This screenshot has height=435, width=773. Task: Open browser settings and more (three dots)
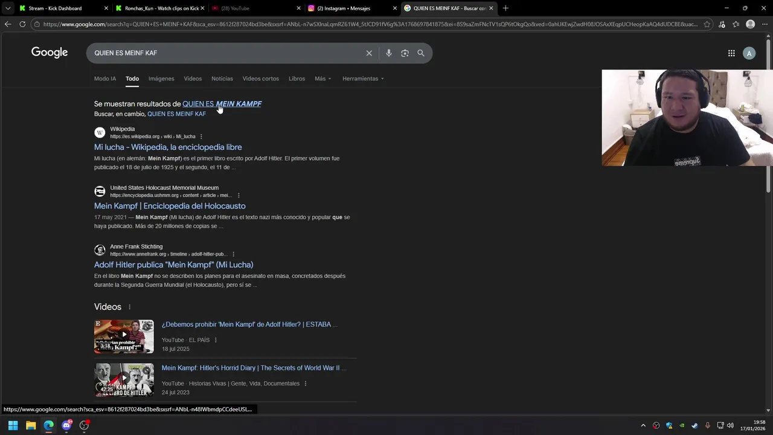tap(765, 24)
